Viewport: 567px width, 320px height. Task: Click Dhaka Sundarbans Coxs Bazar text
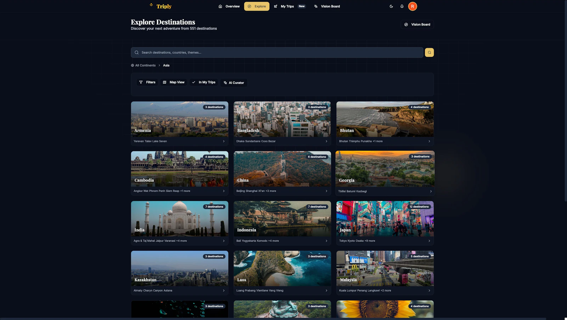(256, 141)
